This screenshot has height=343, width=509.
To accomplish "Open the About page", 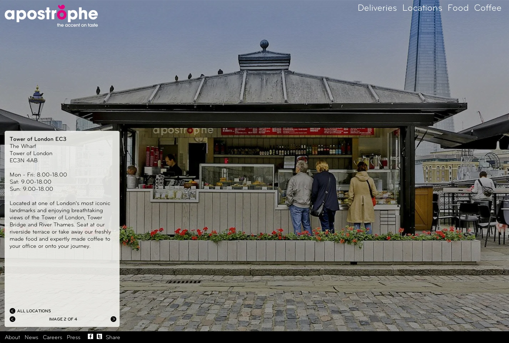I will point(12,337).
